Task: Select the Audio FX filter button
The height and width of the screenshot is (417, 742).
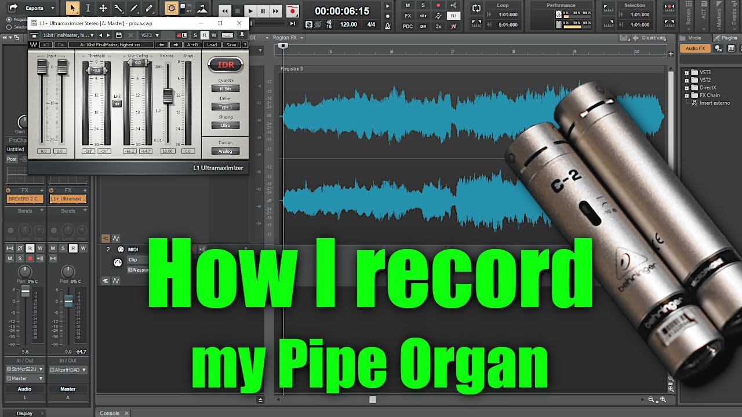Action: (695, 49)
